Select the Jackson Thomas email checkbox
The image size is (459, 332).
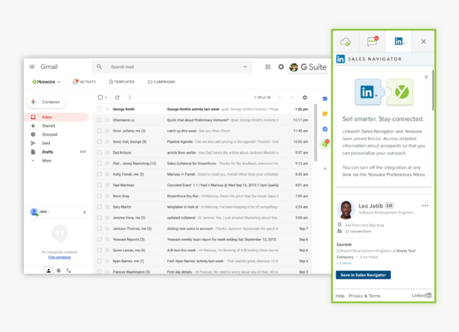coord(99,228)
